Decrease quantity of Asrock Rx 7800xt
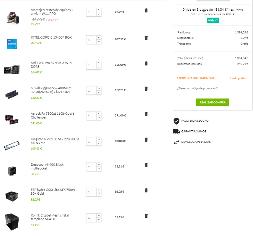This screenshot has width=253, height=237. pos(99,118)
